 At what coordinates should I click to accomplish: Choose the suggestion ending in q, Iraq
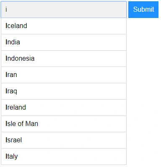click(64, 91)
